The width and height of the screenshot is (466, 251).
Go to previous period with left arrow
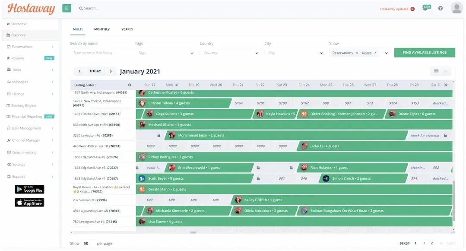coord(79,71)
